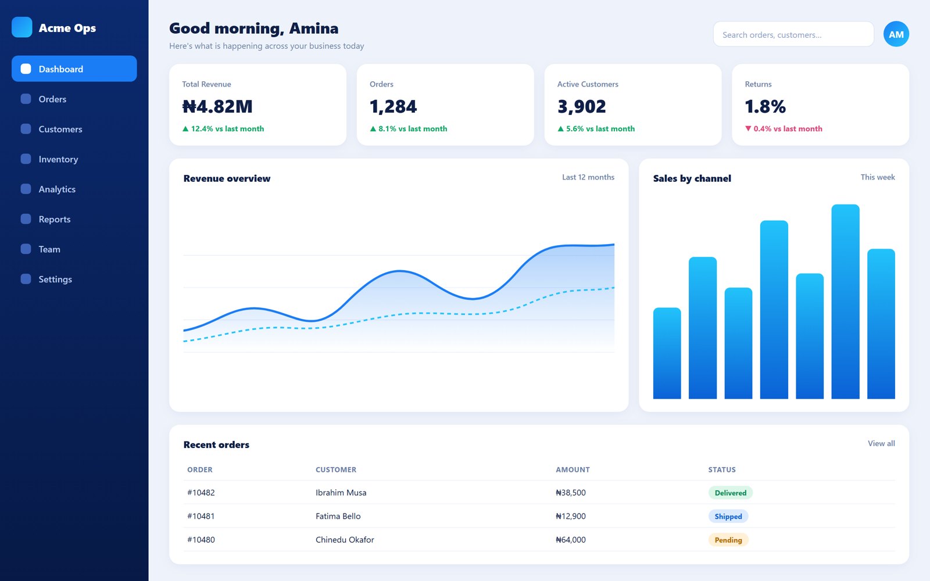The image size is (930, 581).
Task: Click the ORDER column header
Action: coord(200,469)
